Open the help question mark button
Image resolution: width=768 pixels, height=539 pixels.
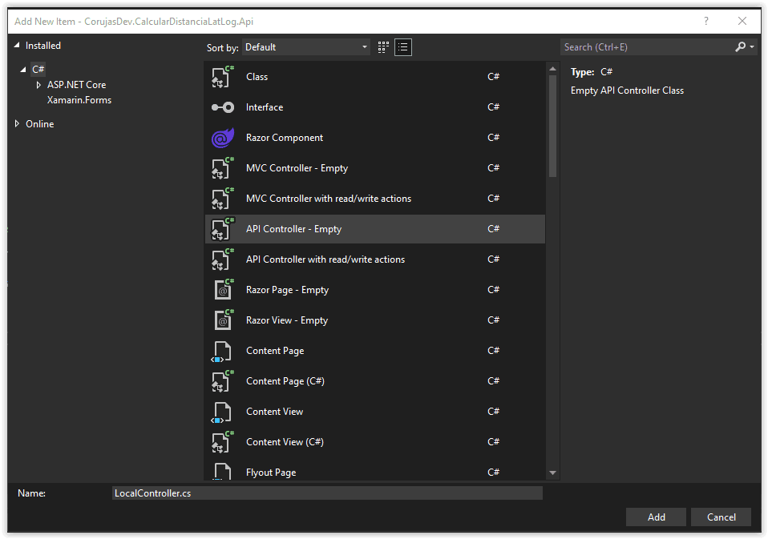point(705,21)
